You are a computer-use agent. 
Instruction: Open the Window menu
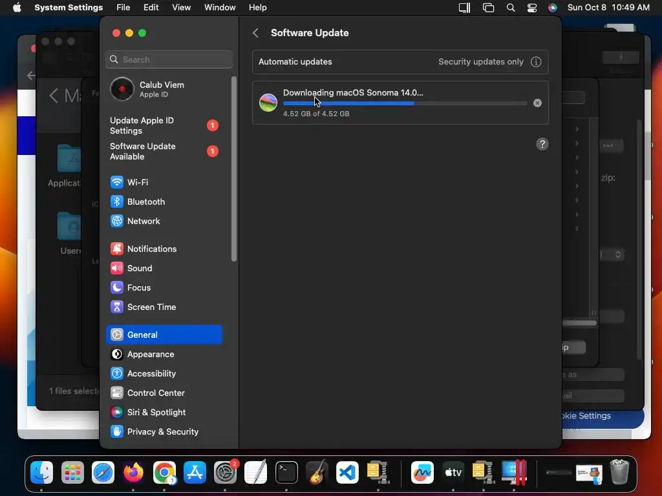tap(220, 8)
